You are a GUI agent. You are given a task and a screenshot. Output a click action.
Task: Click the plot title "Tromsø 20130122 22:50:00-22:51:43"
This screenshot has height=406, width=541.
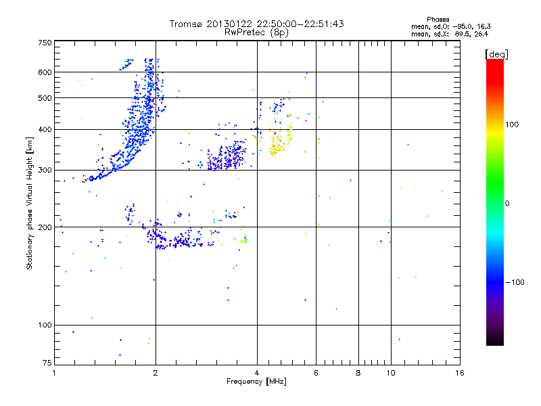[x=256, y=24]
